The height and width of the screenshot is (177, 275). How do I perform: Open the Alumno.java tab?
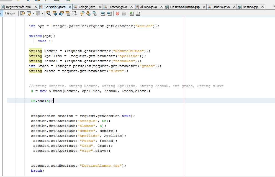point(148,7)
